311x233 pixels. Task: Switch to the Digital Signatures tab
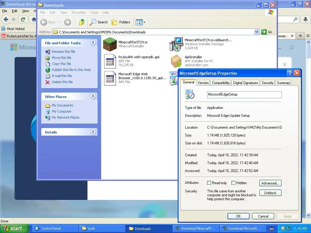tap(245, 83)
